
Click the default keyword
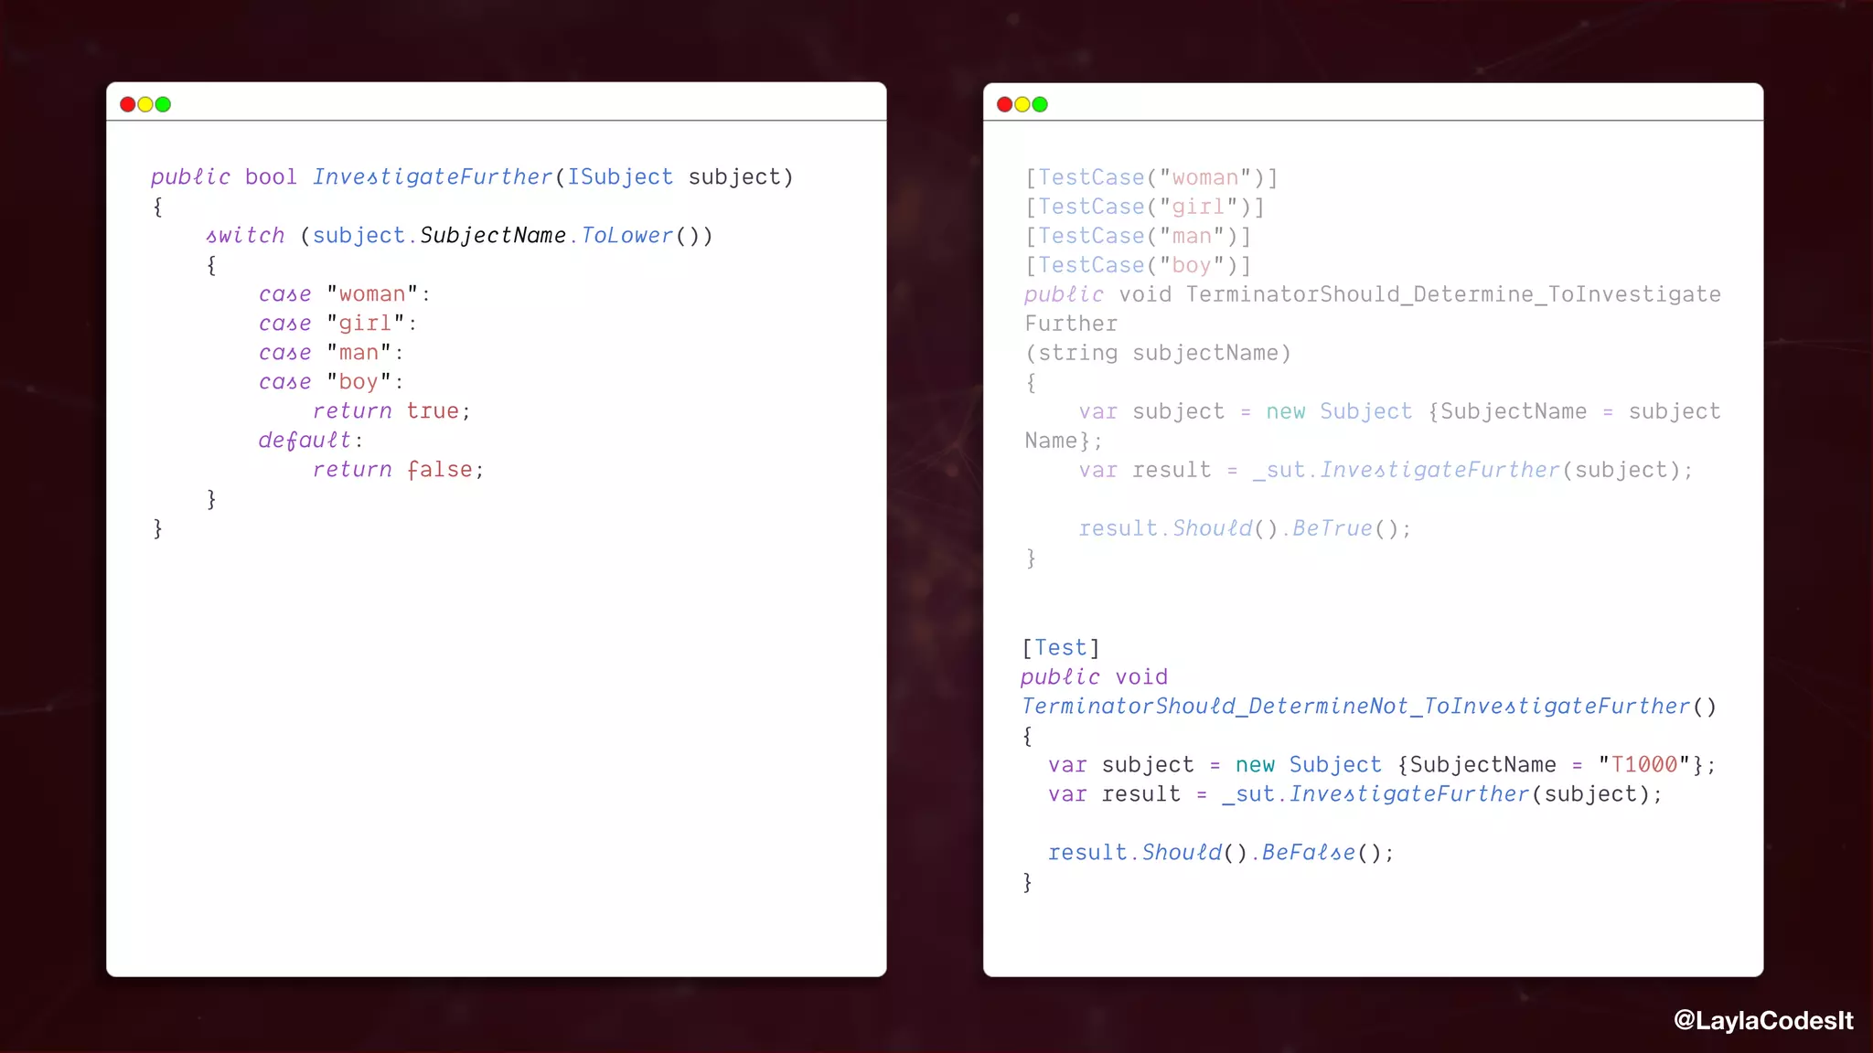305,441
